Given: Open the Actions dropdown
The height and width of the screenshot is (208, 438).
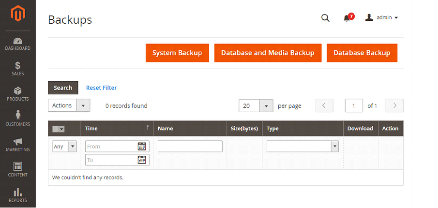Looking at the screenshot, I should (69, 105).
